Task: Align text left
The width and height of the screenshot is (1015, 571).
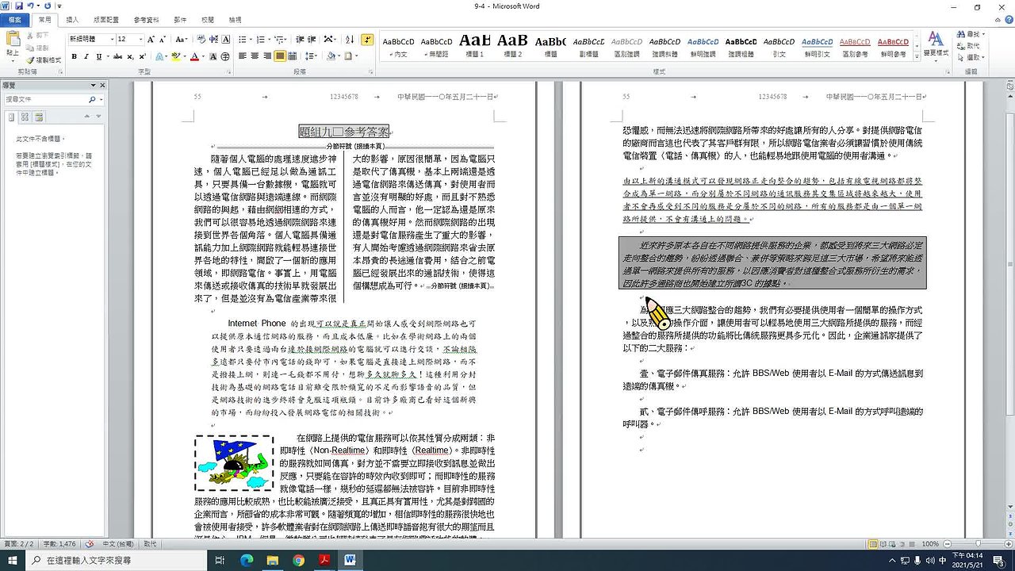Action: tap(243, 56)
